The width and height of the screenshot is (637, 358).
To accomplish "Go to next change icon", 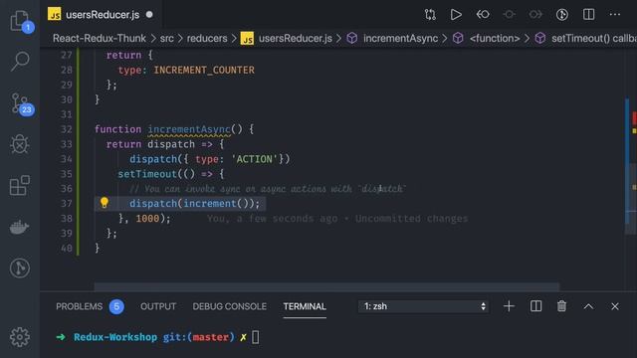I will coord(535,15).
